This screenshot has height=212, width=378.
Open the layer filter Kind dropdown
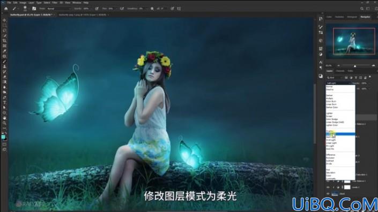[x=335, y=78]
